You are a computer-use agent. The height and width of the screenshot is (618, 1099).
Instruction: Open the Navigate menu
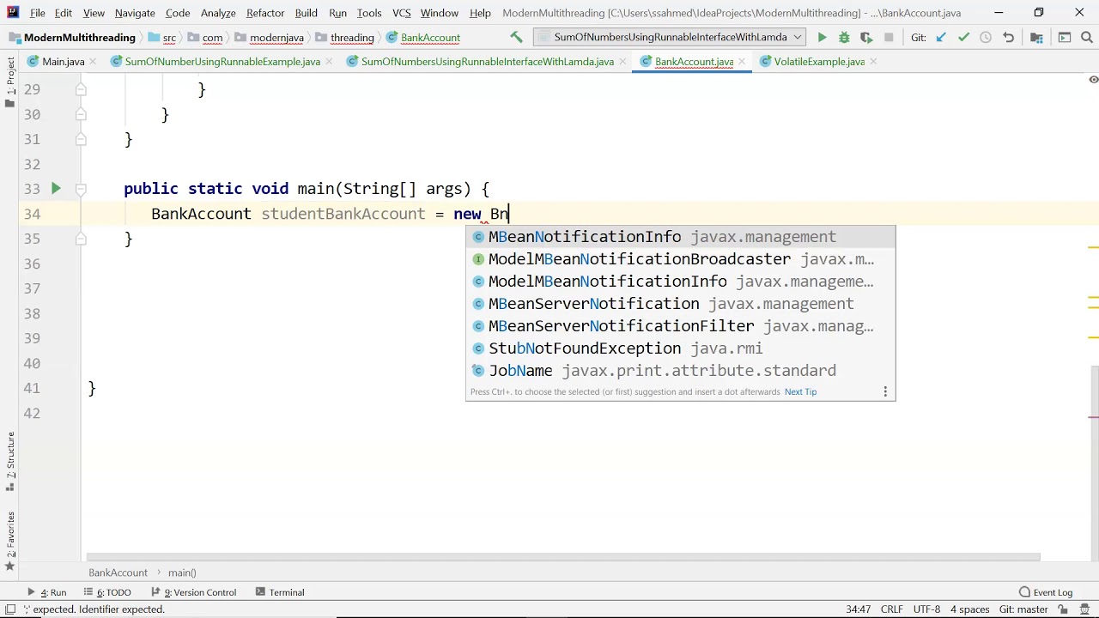(135, 13)
